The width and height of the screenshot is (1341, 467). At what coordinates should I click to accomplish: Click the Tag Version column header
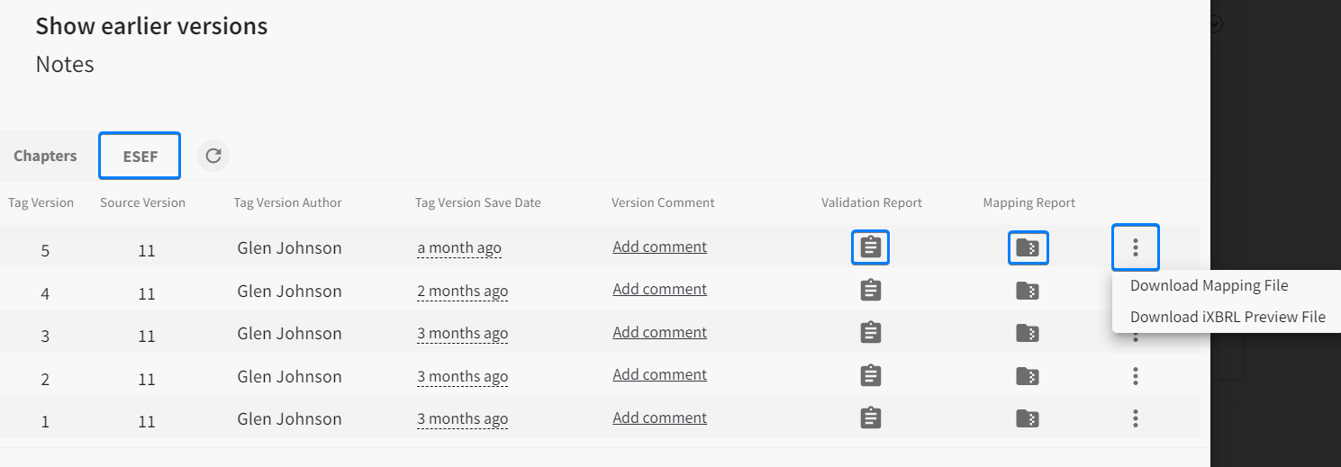[41, 202]
